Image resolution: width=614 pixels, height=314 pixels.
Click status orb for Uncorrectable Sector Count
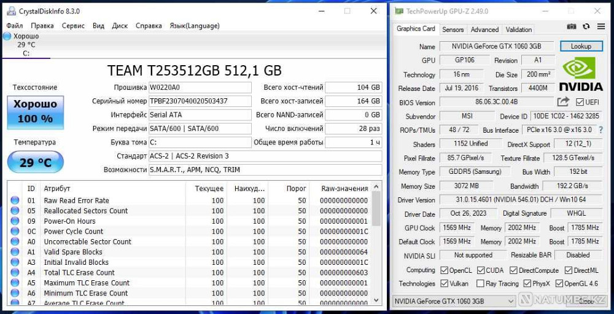(x=15, y=241)
